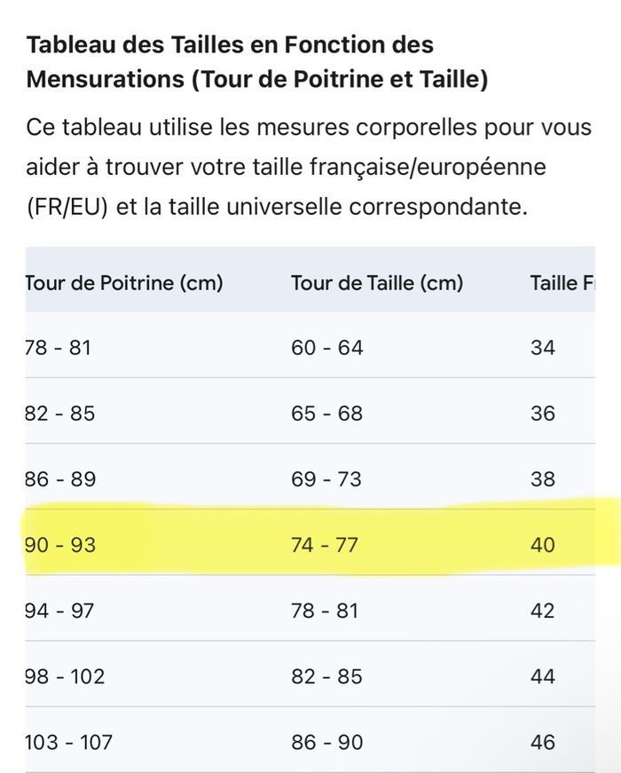This screenshot has height=773, width=621.
Task: Click the highlighted '90 - 93' chest cell
Action: (59, 544)
